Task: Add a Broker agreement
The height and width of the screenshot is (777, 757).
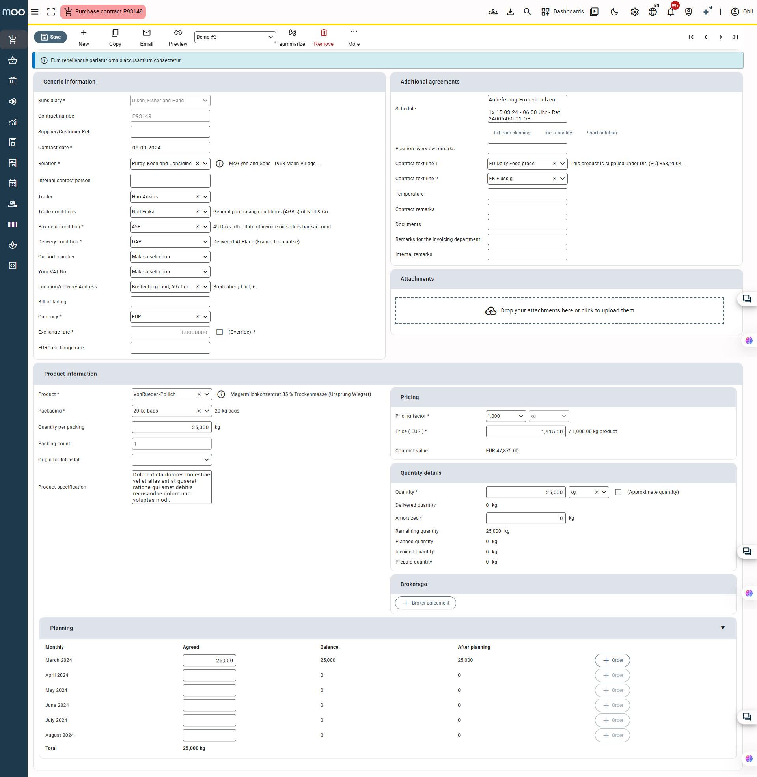Action: point(425,603)
